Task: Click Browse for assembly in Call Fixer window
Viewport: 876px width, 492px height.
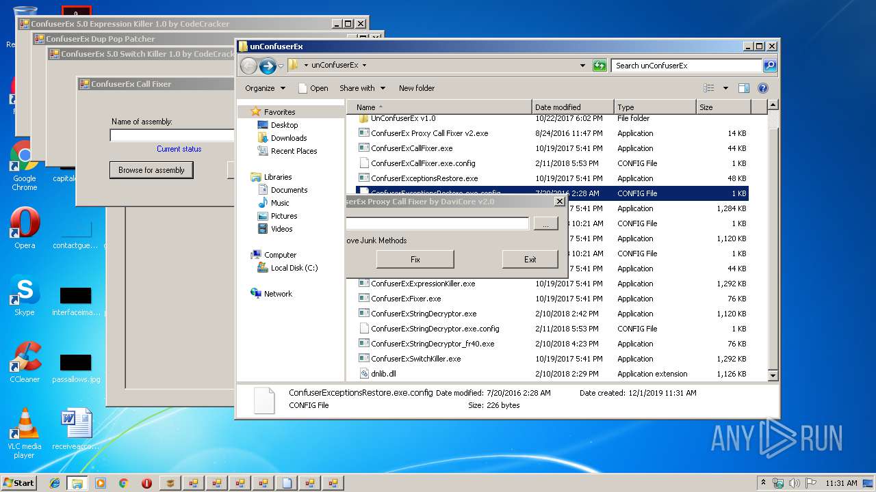Action: click(x=151, y=170)
